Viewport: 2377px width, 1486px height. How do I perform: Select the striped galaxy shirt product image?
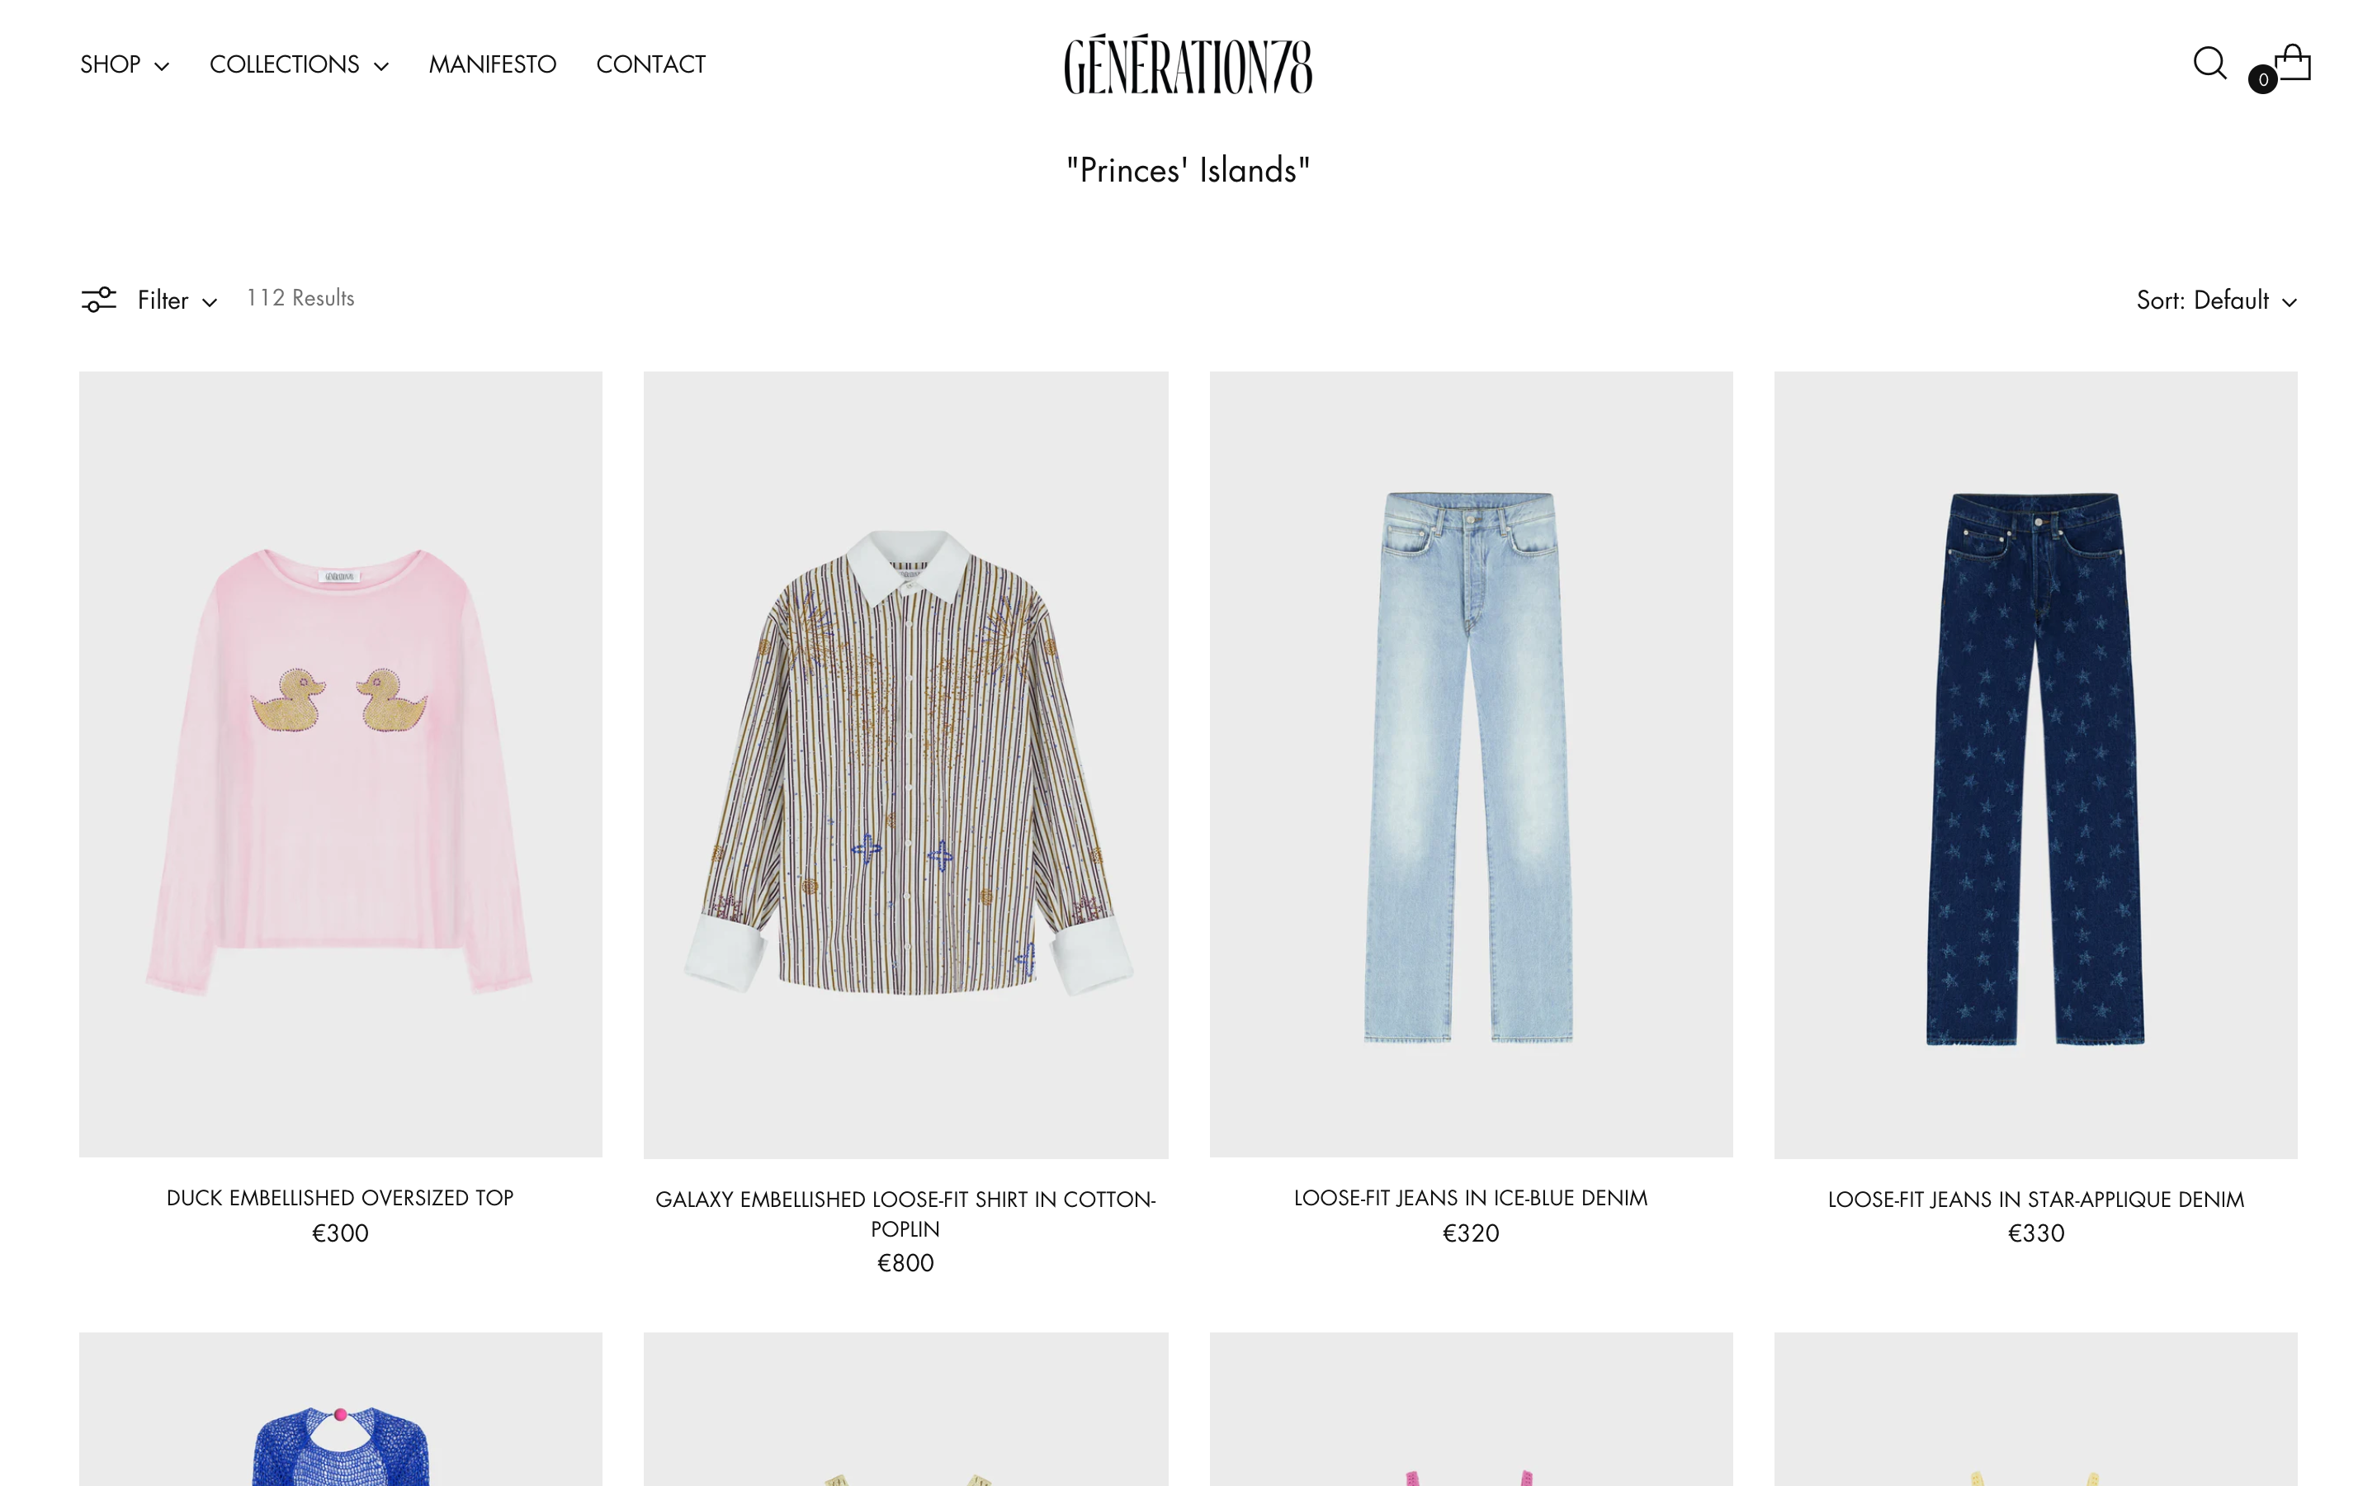click(x=905, y=764)
